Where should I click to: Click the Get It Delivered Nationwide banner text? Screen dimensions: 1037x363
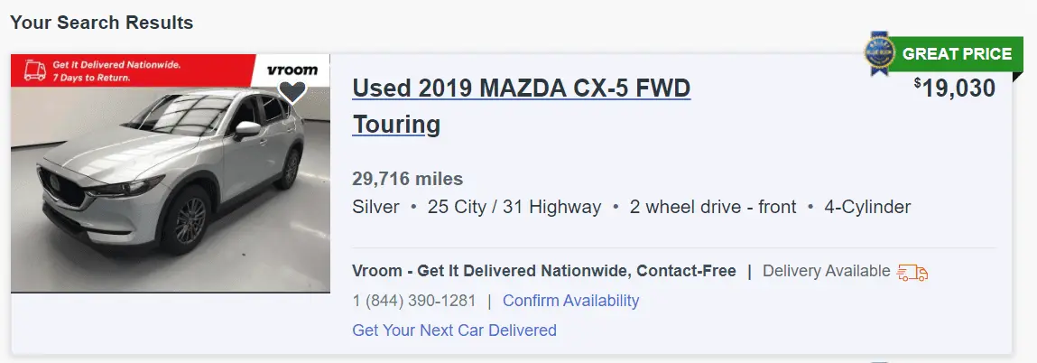pos(116,65)
